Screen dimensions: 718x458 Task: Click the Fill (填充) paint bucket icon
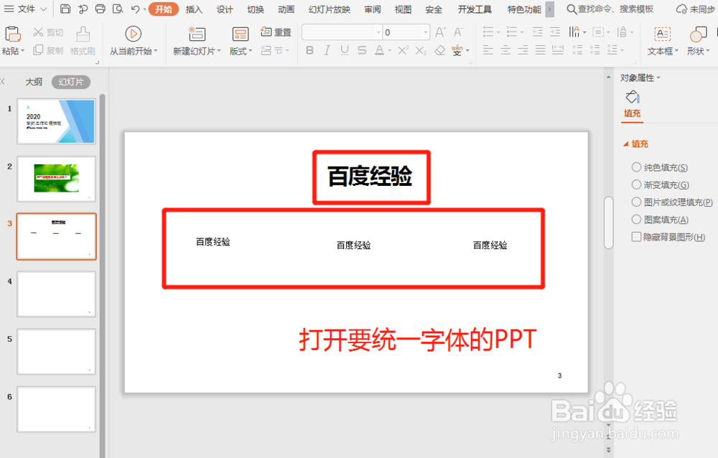[633, 97]
